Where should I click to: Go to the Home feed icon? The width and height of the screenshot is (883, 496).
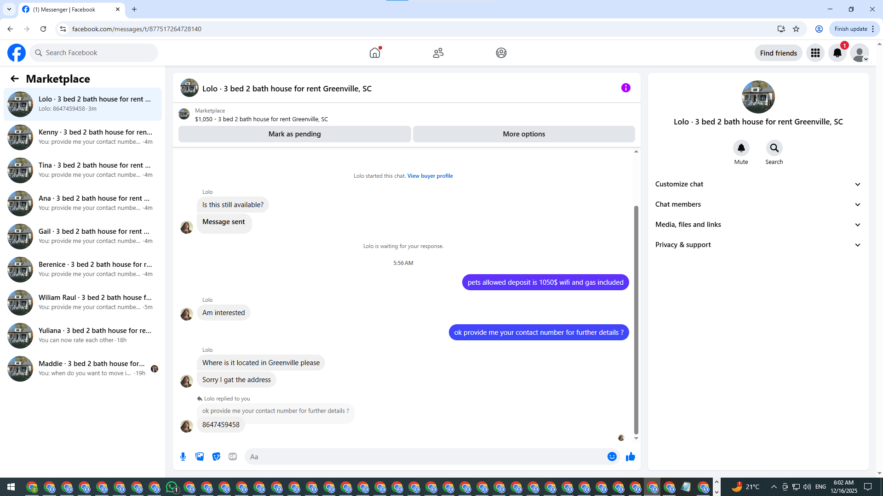click(x=375, y=53)
